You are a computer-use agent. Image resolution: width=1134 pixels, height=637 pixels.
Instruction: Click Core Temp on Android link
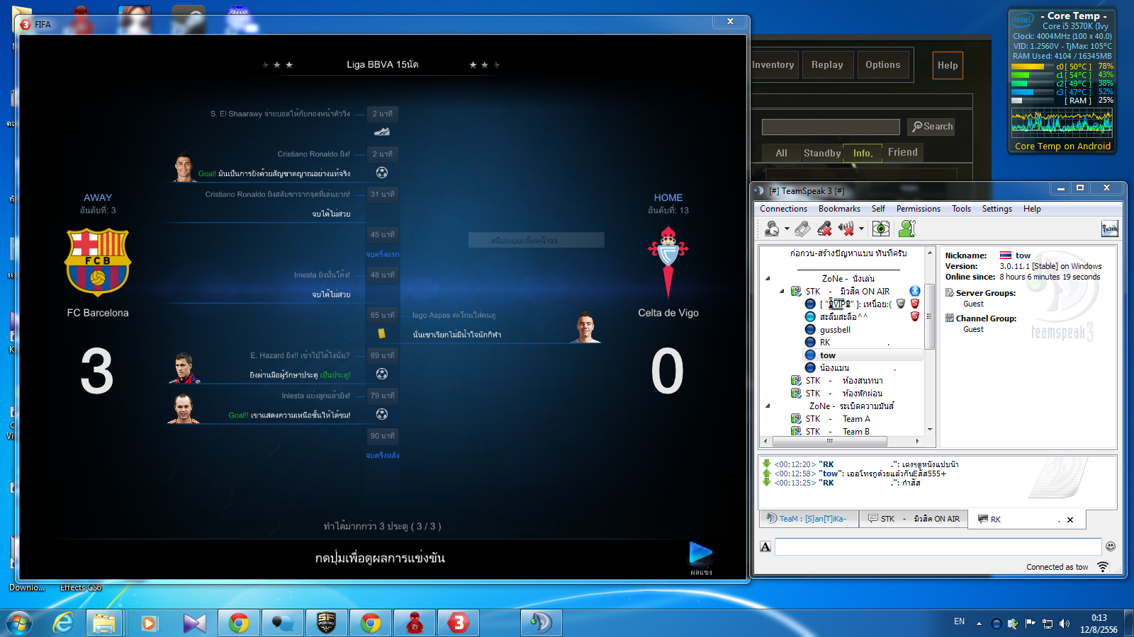[1062, 147]
